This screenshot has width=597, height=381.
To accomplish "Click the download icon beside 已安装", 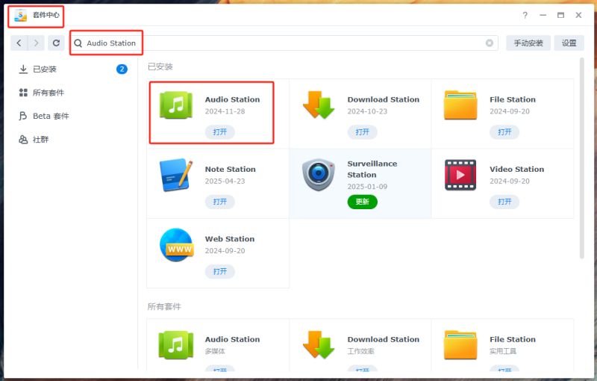I will (x=23, y=69).
